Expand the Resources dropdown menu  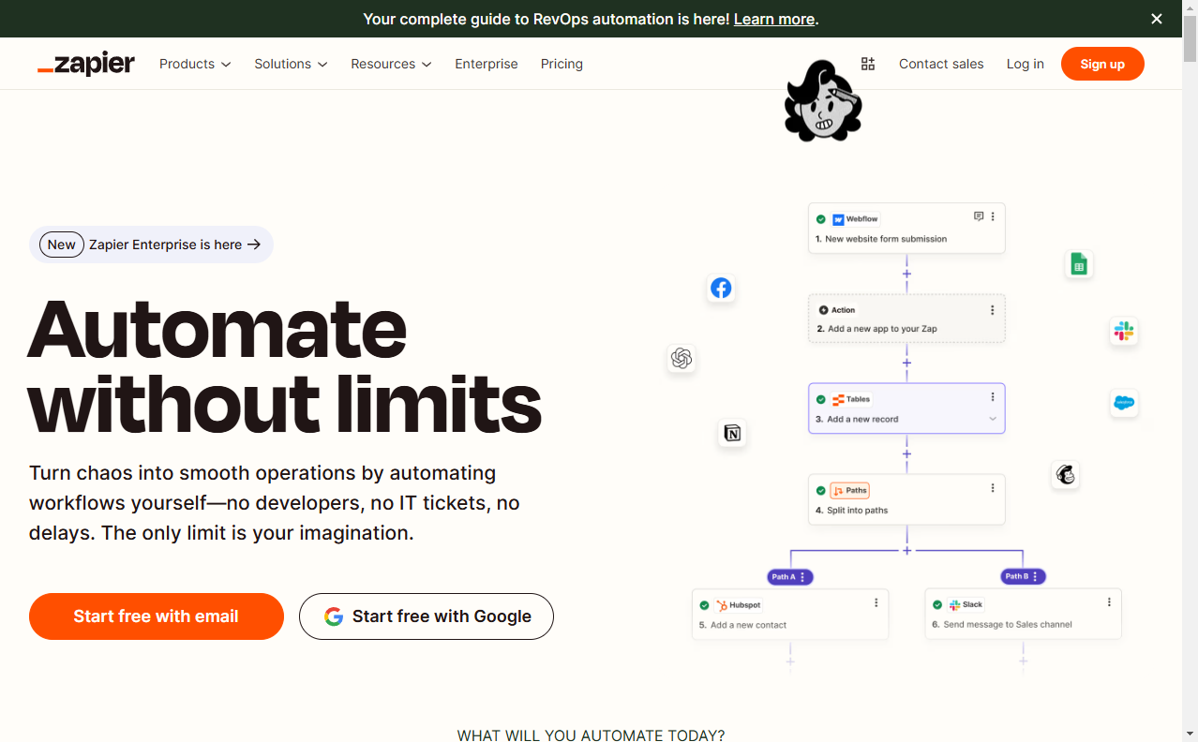[x=391, y=64]
